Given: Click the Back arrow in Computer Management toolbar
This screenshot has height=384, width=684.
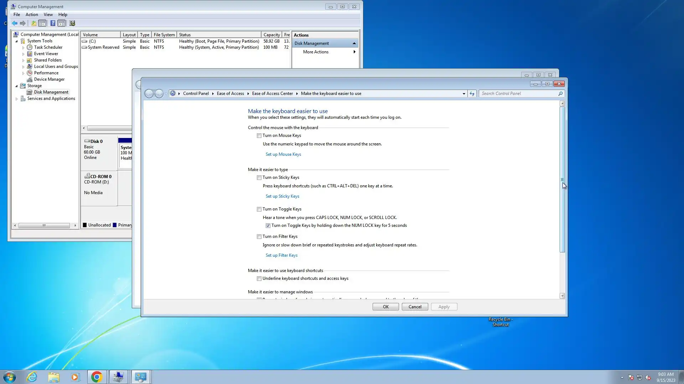Looking at the screenshot, I should 15,23.
